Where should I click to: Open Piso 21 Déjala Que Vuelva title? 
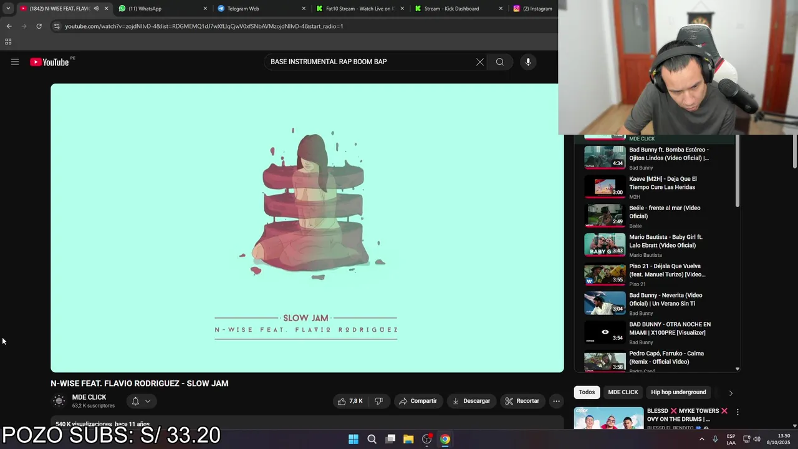pos(667,270)
